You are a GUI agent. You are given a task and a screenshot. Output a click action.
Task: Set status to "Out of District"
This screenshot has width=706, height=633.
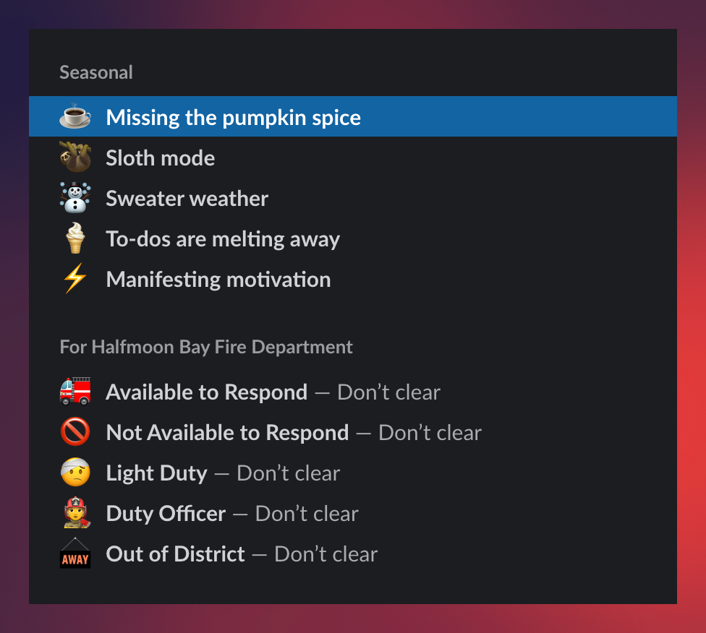tap(175, 554)
